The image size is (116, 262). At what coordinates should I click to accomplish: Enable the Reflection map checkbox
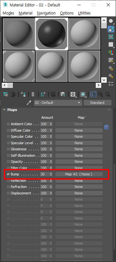(x=8, y=181)
